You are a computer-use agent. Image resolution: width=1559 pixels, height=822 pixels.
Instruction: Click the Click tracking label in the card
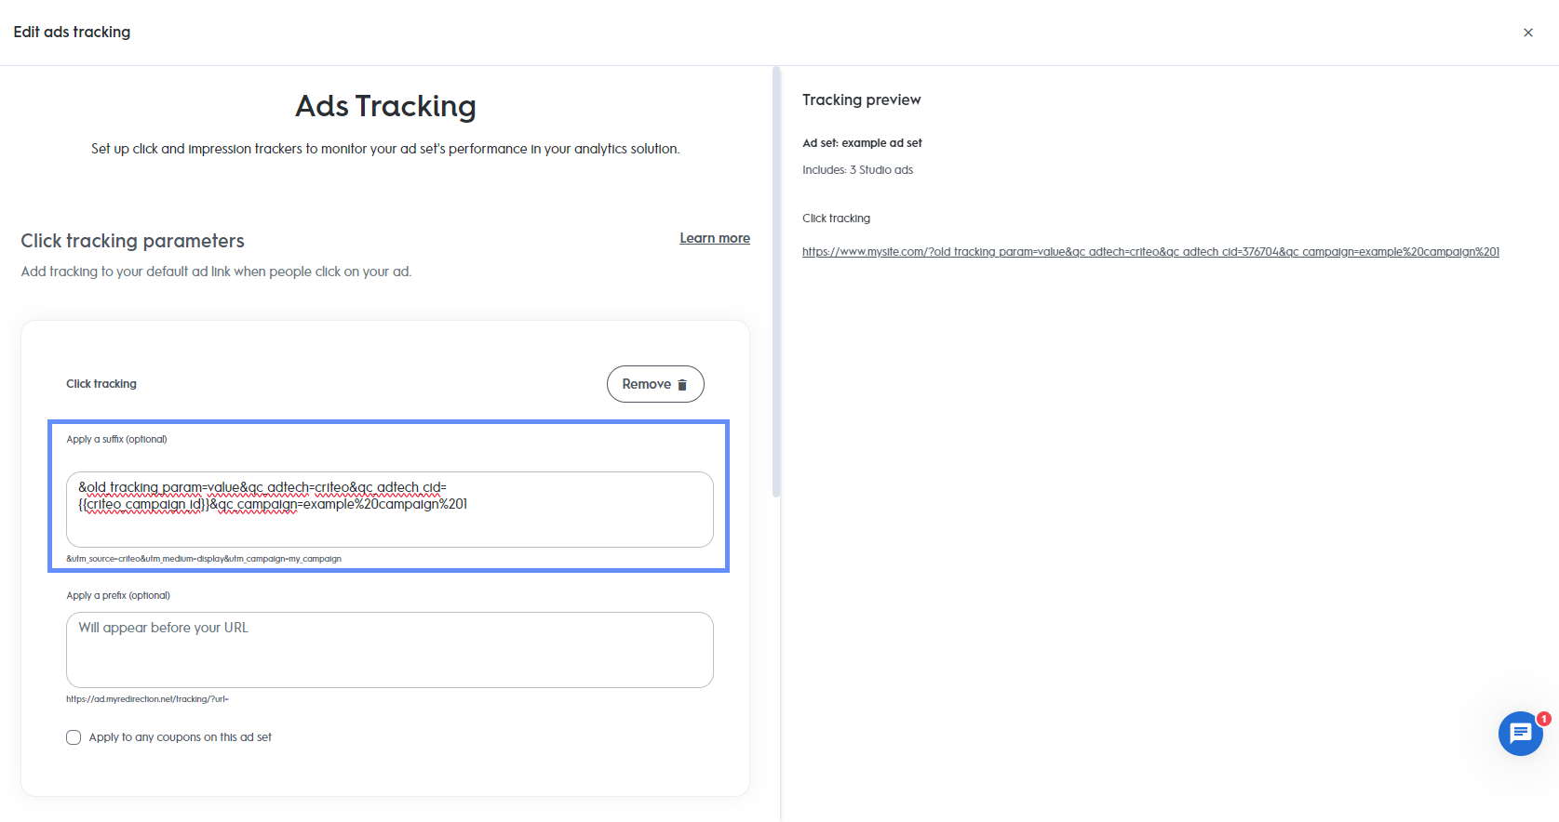click(101, 383)
